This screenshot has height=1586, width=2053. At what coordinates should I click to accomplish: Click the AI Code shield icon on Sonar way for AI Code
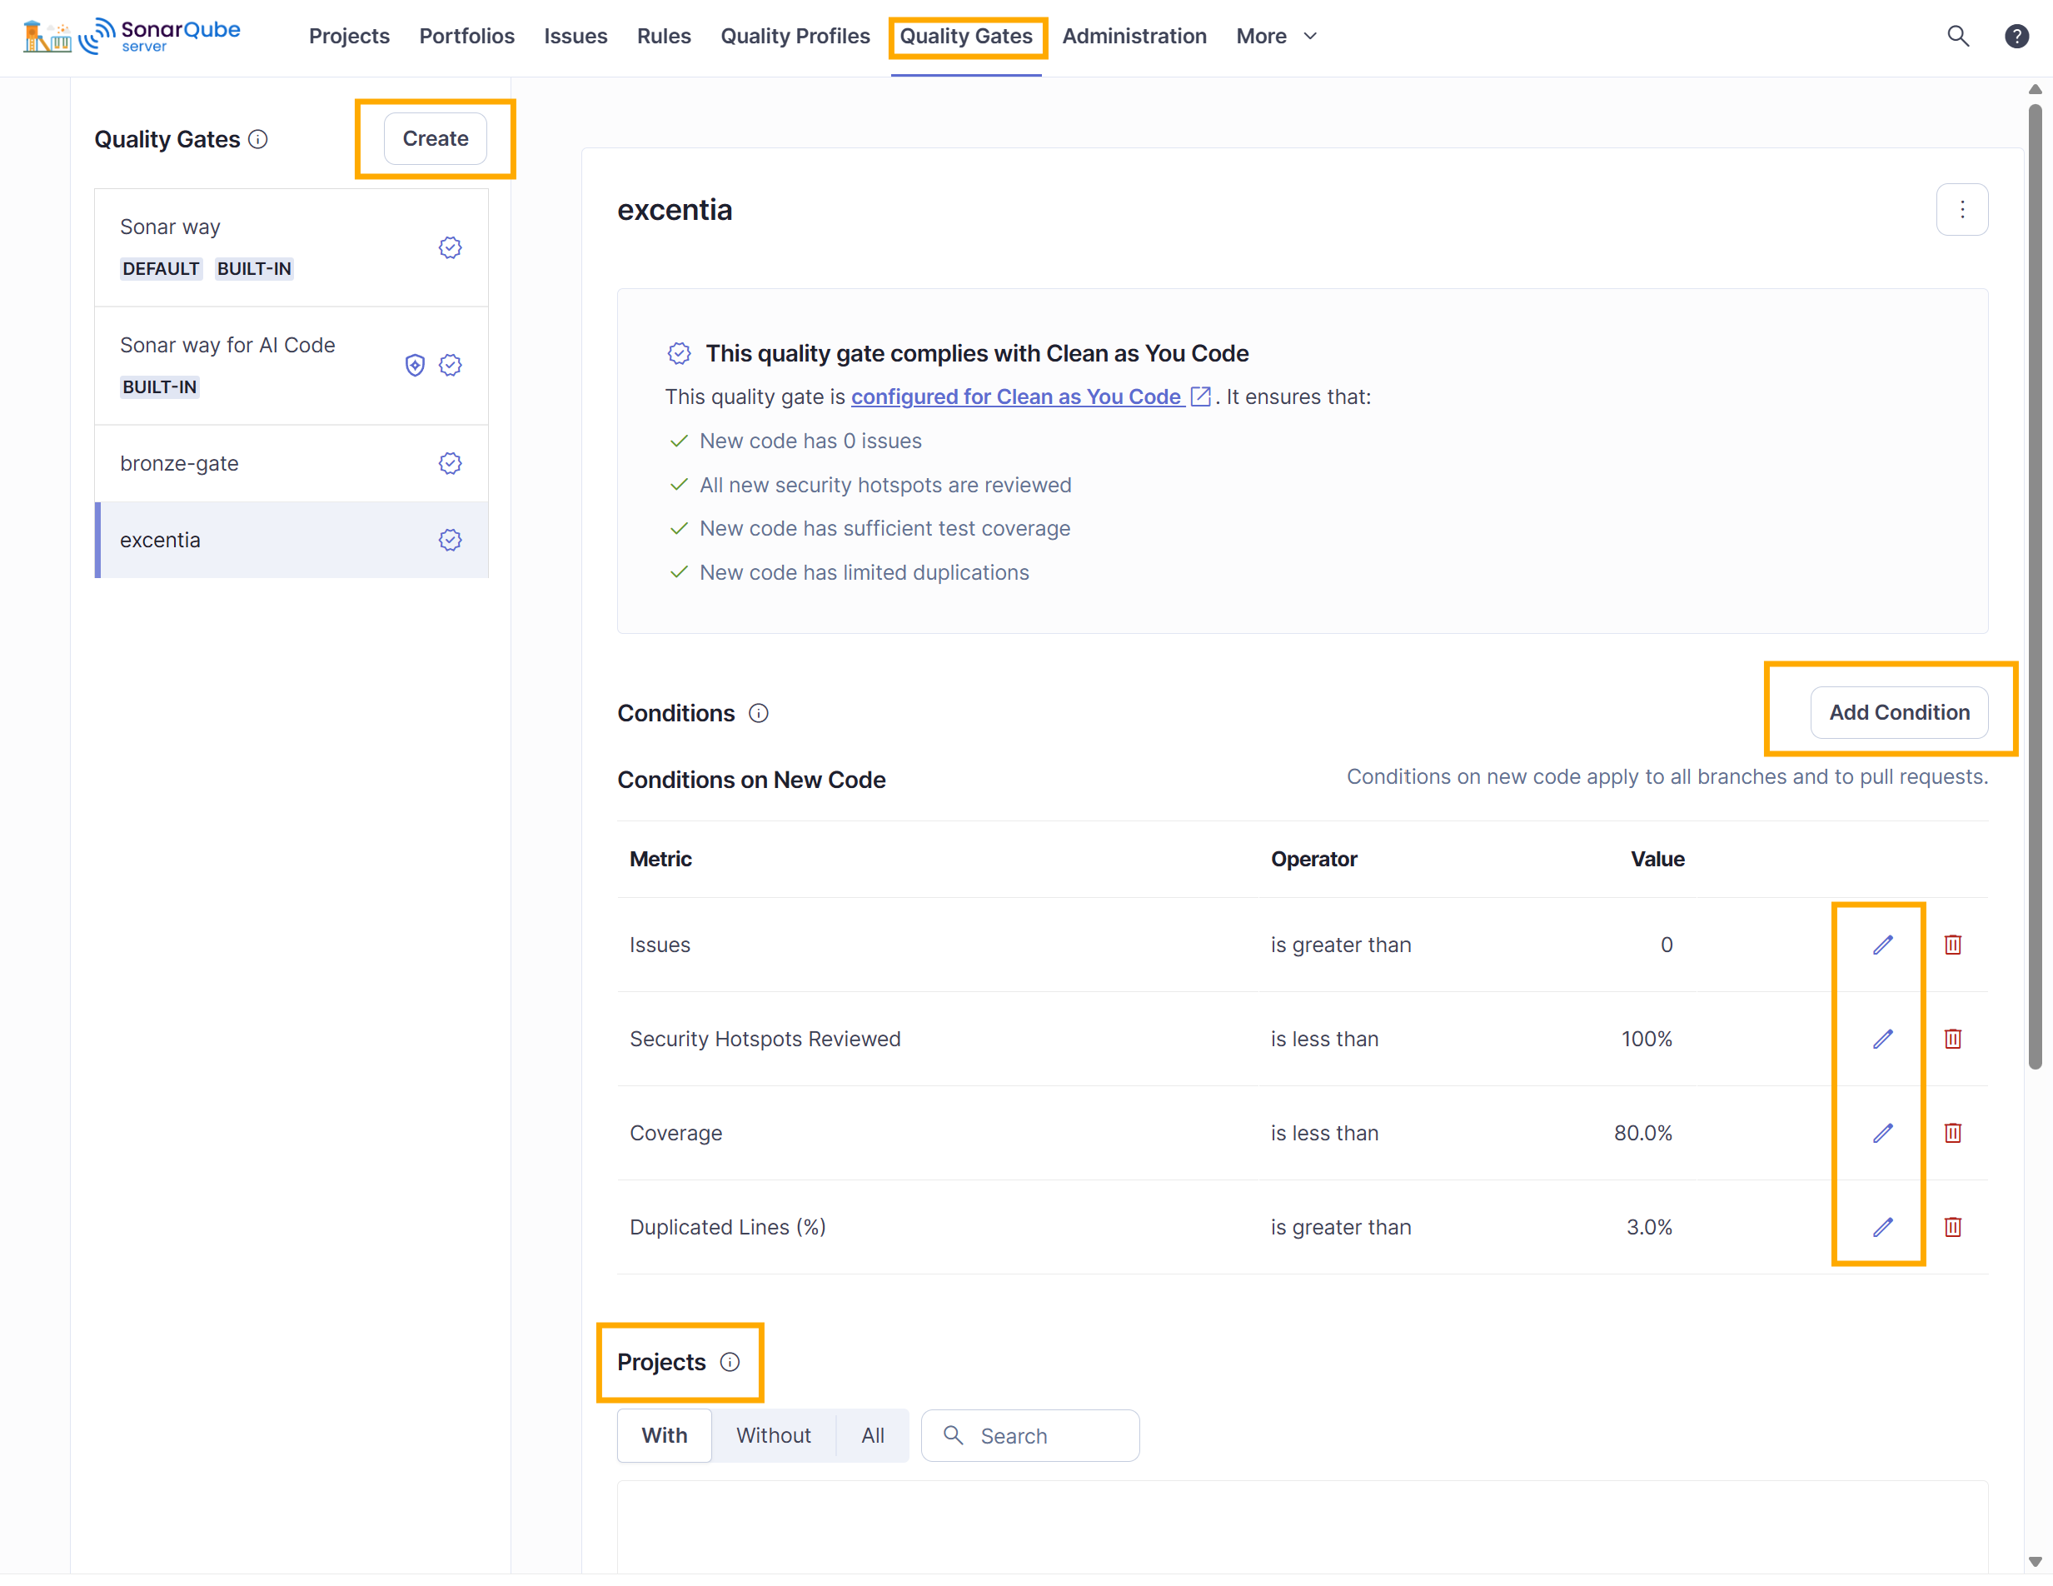(x=415, y=365)
